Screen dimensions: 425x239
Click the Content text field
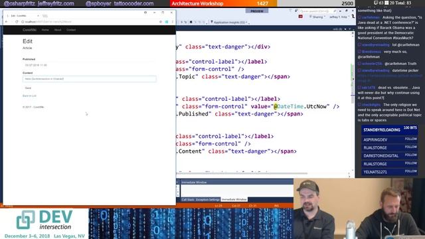point(90,79)
